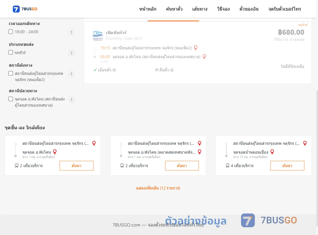The width and height of the screenshot is (318, 235).
Task: Click ค้นหา button in ตลาดสดเทศบาลพัง card
Action: (x=182, y=166)
